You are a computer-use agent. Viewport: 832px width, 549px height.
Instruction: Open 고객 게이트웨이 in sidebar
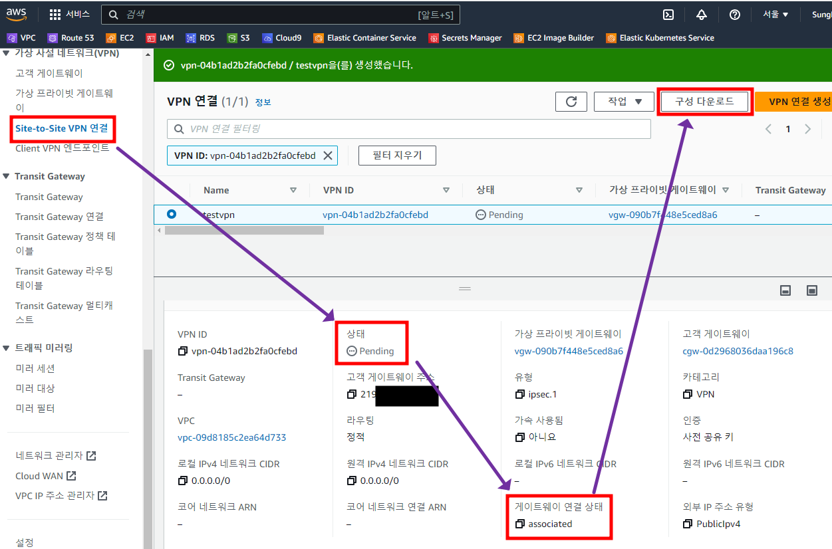(49, 73)
